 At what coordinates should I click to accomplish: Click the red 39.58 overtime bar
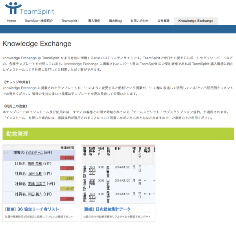67,199
